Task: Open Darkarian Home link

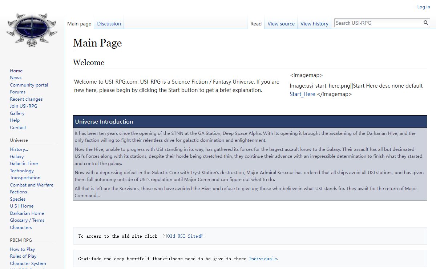Action: click(27, 213)
